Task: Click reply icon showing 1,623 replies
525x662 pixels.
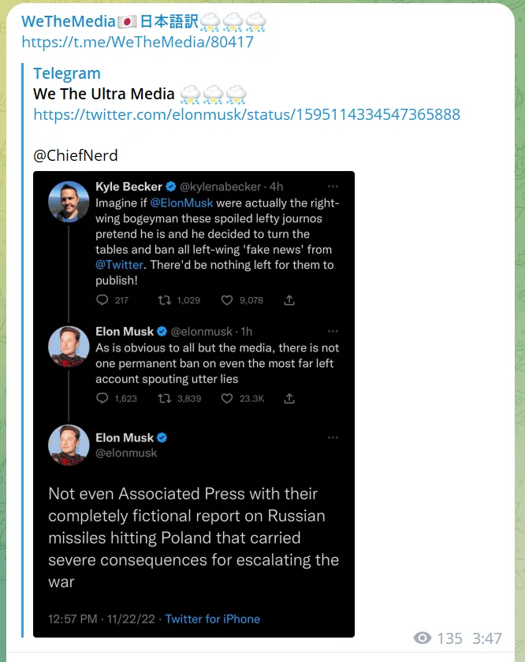Action: (x=102, y=398)
